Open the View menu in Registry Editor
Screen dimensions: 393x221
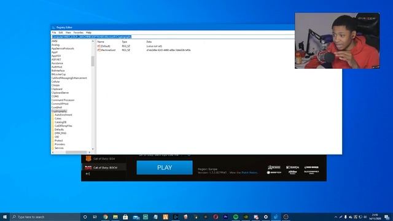point(68,33)
